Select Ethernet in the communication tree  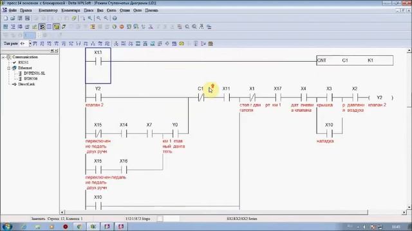pyautogui.click(x=25, y=68)
